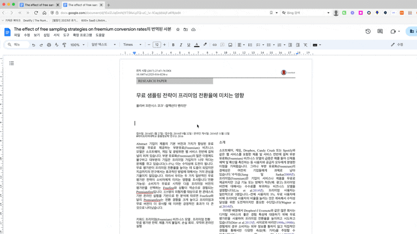Click the menu search box
The image size is (417, 234).
click(17, 45)
